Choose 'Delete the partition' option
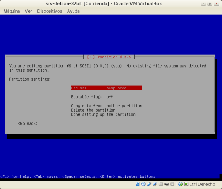The image size is (222, 189). tap(93, 110)
